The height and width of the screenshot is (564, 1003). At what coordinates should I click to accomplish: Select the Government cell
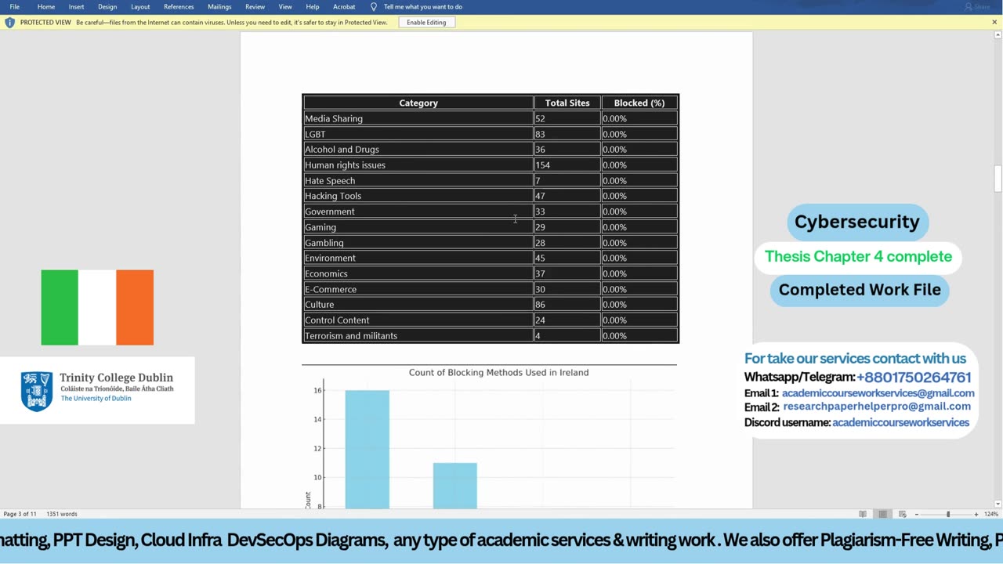[418, 211]
